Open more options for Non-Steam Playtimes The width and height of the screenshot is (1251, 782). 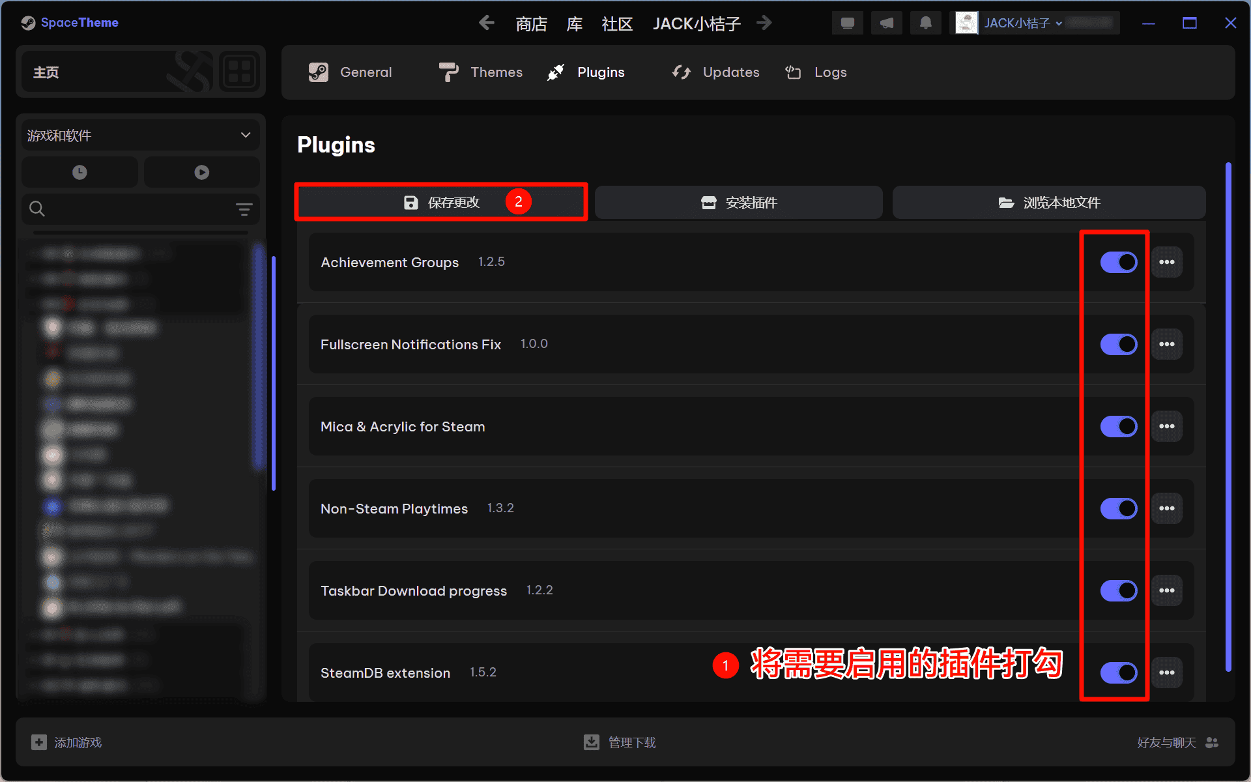click(x=1166, y=508)
